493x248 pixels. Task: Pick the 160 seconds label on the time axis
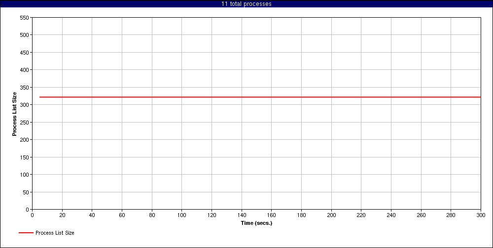(x=272, y=215)
